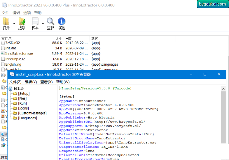Click InnoExtractor main window title icon
Screen dimensions: 229x160
pyautogui.click(x=4, y=5)
